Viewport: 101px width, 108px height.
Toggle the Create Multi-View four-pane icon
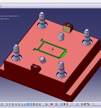(27, 104)
